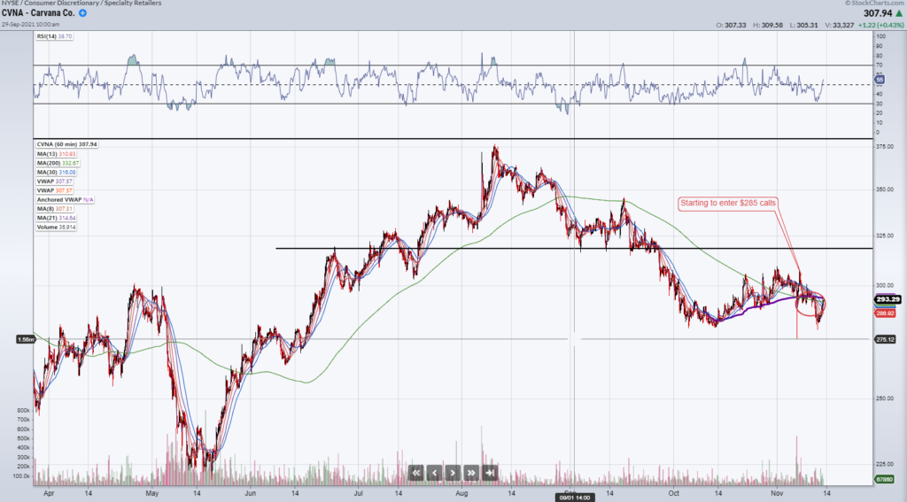This screenshot has width=907, height=502.
Task: Click the VWAP legend with purple value
Action: [x=54, y=181]
